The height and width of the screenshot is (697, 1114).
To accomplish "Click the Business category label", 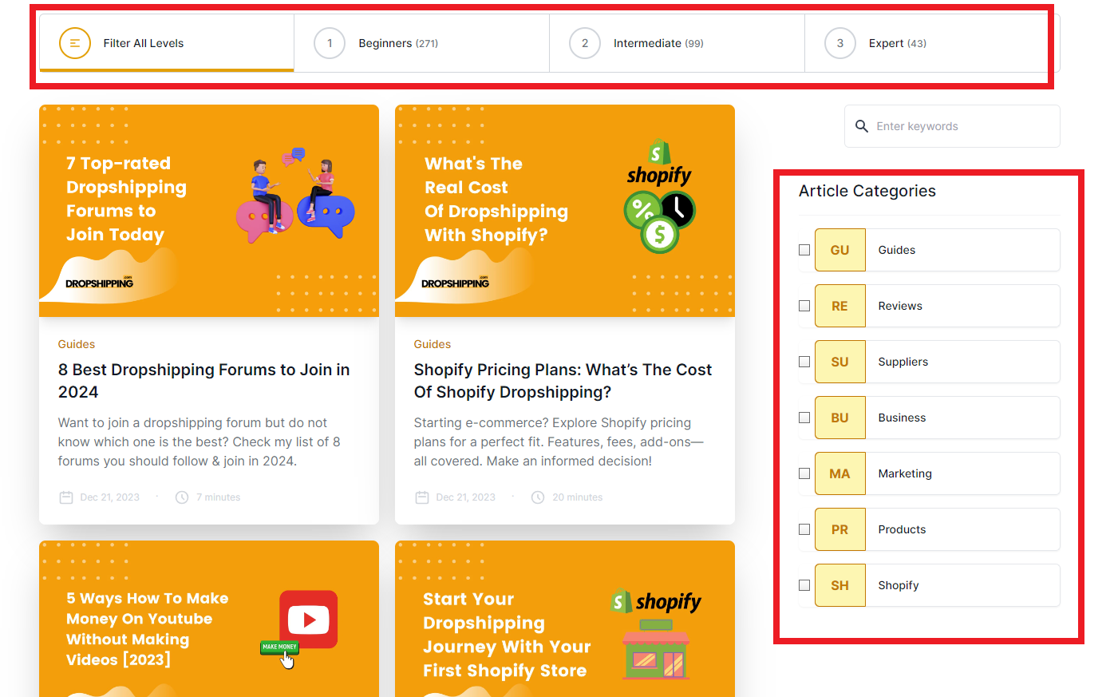I will [903, 418].
